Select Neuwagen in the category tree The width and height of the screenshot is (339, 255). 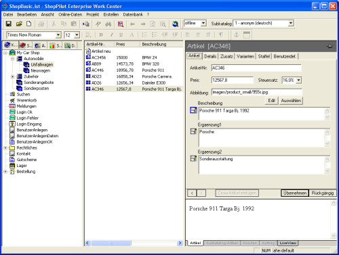tap(41, 70)
